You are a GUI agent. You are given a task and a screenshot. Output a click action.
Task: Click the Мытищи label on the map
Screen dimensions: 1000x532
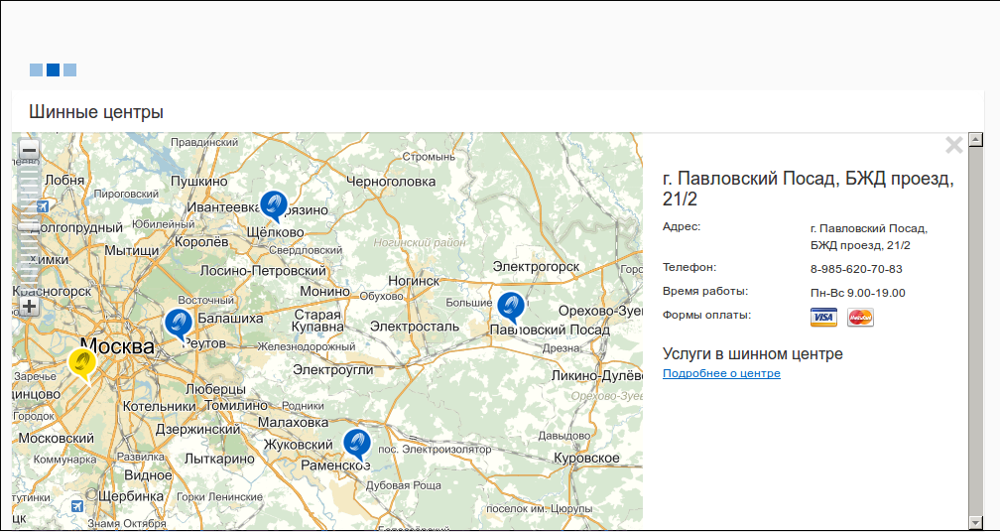[x=132, y=251]
